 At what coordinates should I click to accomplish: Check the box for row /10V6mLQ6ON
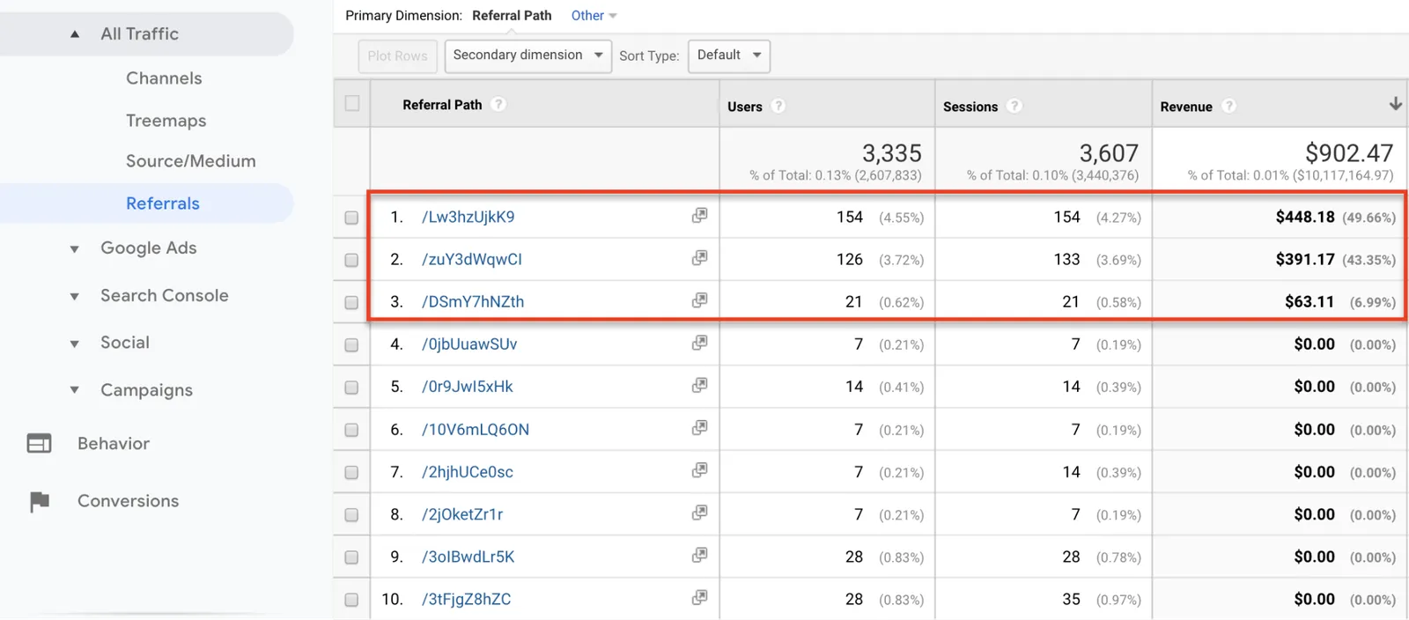351,430
